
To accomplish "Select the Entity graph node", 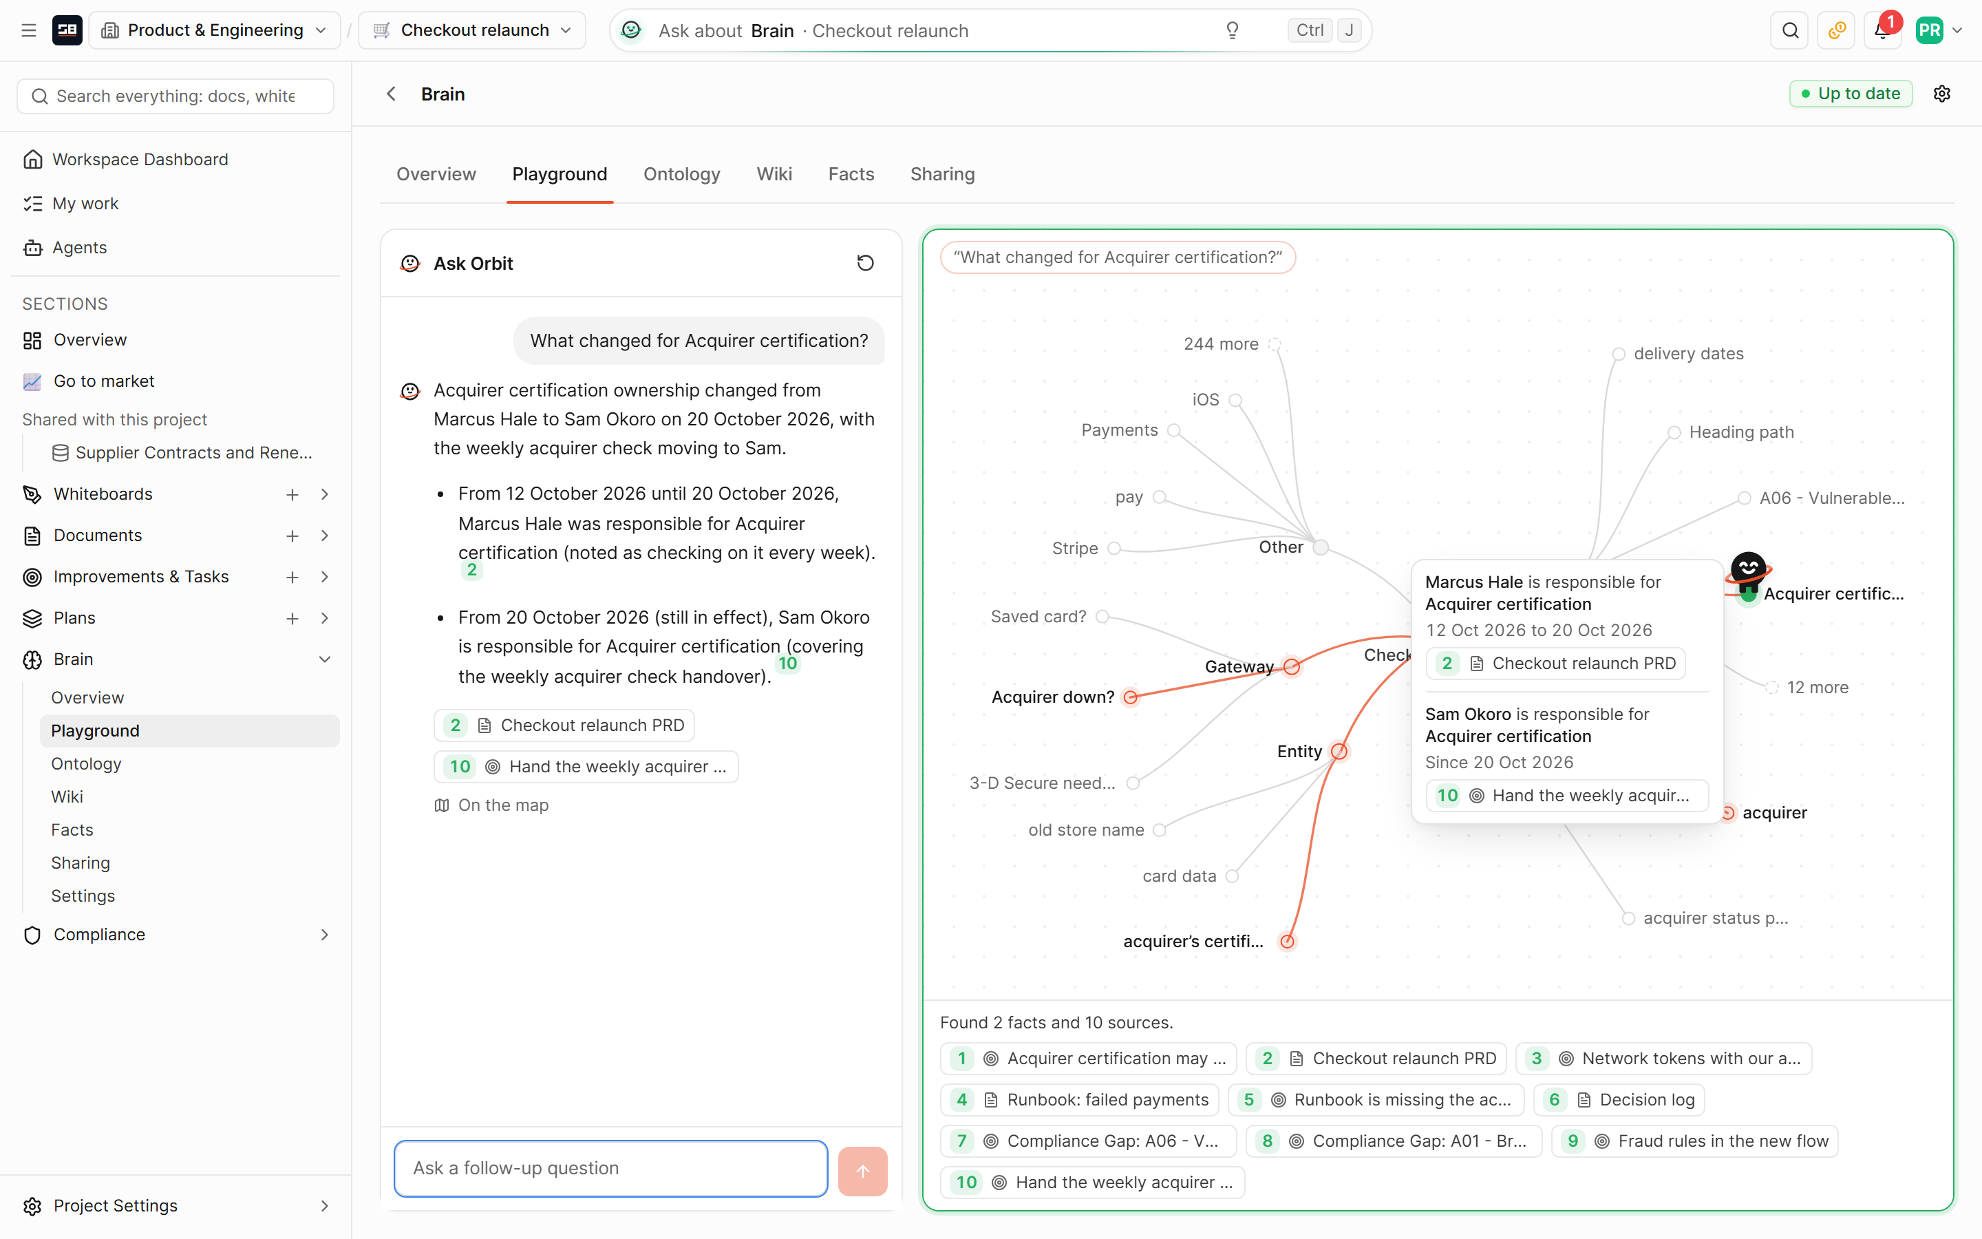I will (x=1339, y=750).
